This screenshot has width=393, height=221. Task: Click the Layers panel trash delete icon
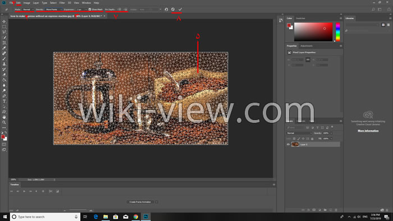coord(336,210)
